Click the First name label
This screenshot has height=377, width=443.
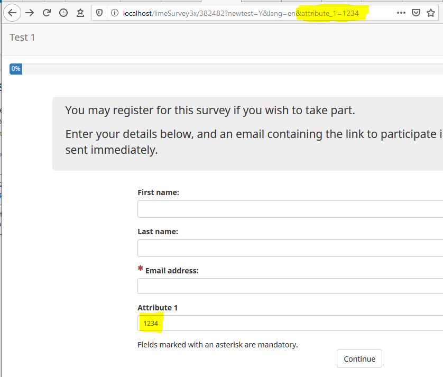[158, 192]
